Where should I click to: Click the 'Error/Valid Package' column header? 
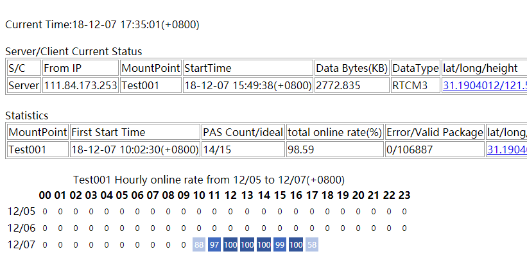click(435, 132)
